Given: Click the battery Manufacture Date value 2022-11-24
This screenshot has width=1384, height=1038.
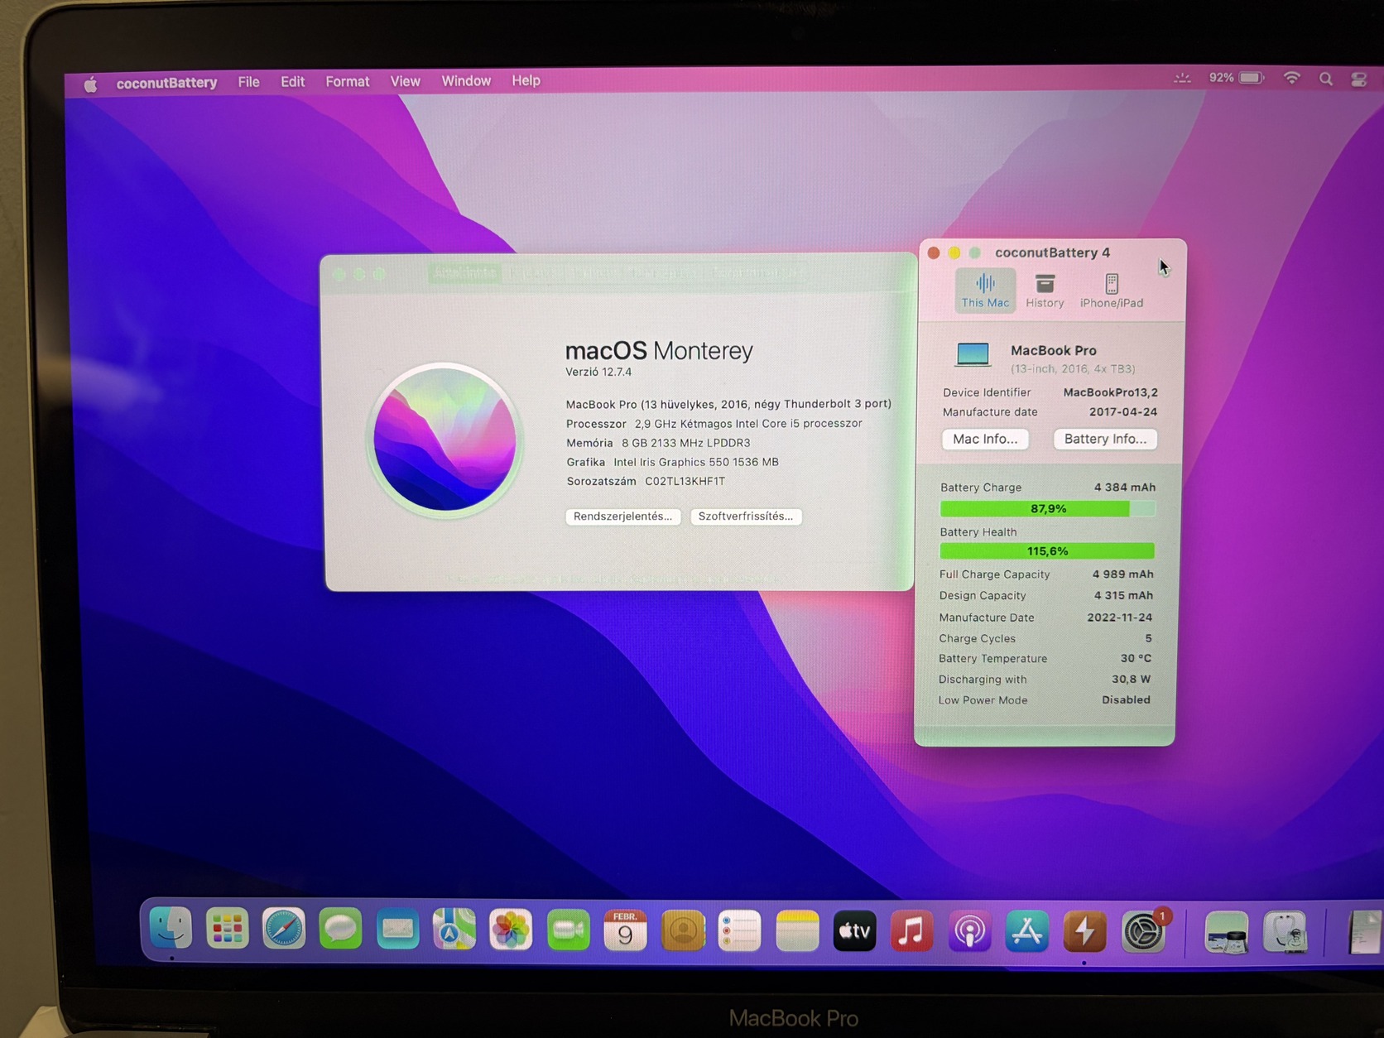Looking at the screenshot, I should [x=1119, y=617].
